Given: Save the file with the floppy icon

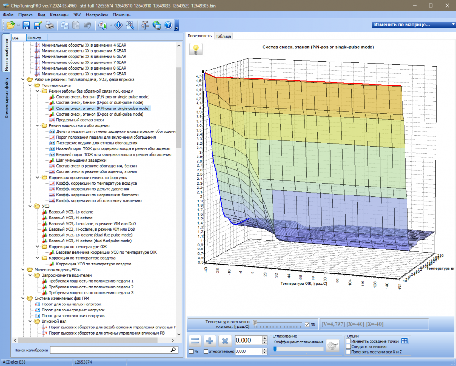Looking at the screenshot, I should (26, 25).
